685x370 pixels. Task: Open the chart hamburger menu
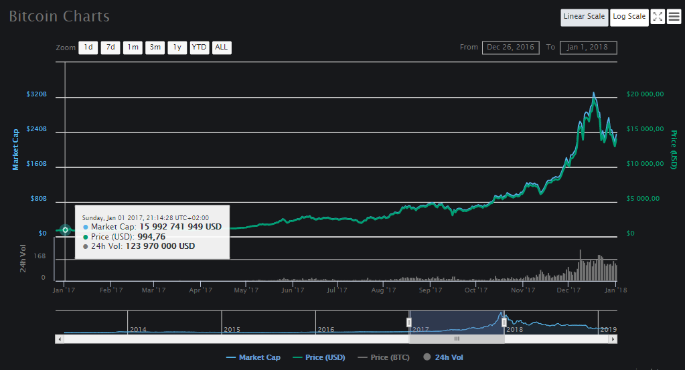(x=674, y=17)
